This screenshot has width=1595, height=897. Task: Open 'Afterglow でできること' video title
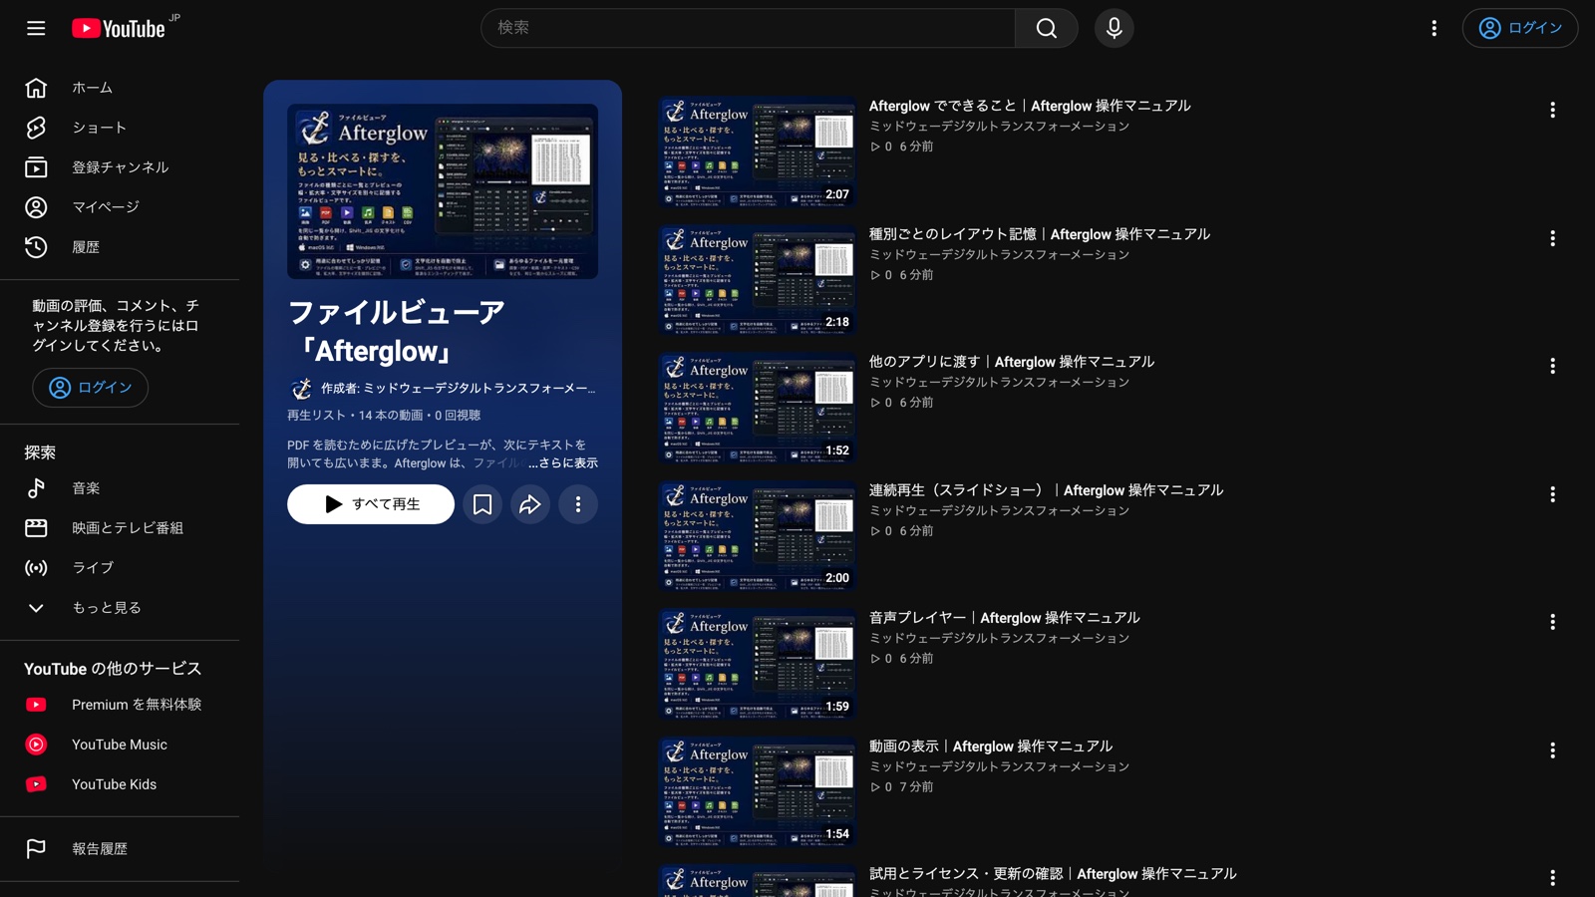coord(1030,106)
